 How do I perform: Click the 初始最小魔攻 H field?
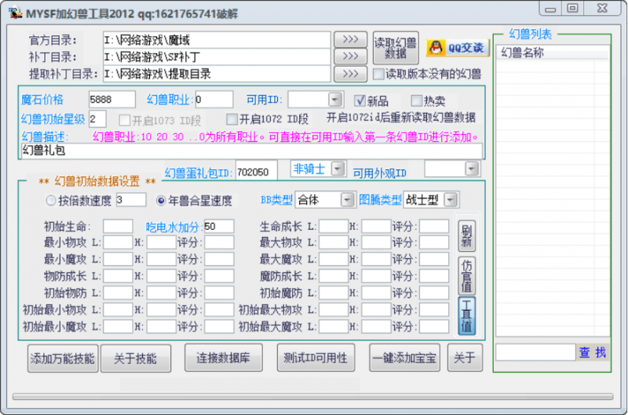pos(161,326)
